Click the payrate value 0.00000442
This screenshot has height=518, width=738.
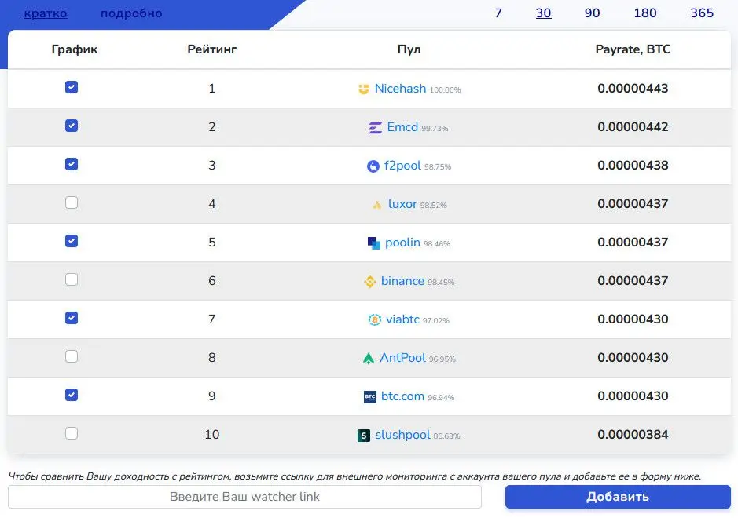click(x=633, y=127)
